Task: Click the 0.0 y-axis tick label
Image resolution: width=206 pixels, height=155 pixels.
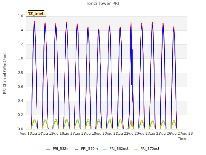Action: point(20,129)
